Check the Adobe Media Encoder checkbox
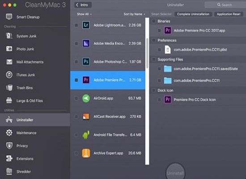Screen dimensions: 246x179 76,43
